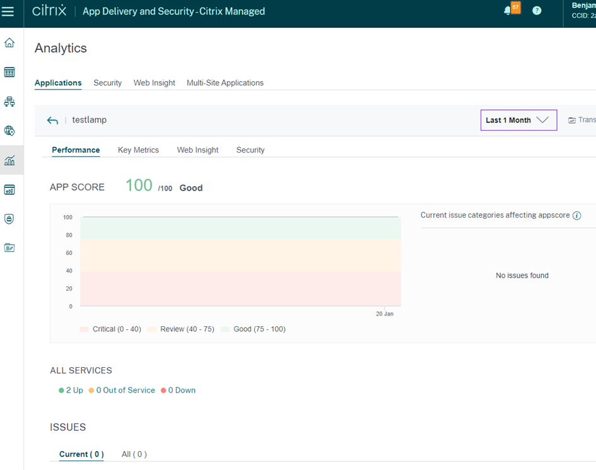This screenshot has width=596, height=470.
Task: Open the Multi-Site Applications tab
Action: point(225,83)
